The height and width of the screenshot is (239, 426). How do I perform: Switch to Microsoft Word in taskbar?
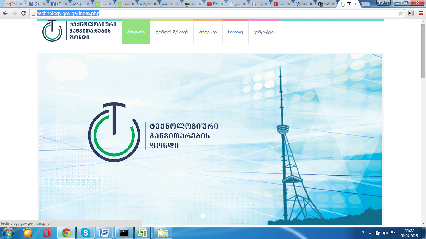[104, 232]
